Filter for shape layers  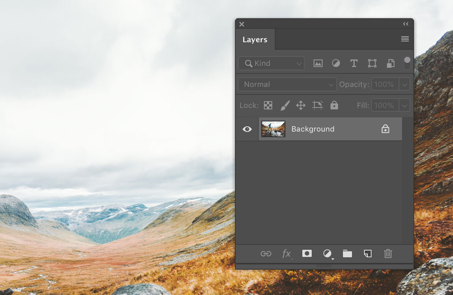(x=372, y=63)
